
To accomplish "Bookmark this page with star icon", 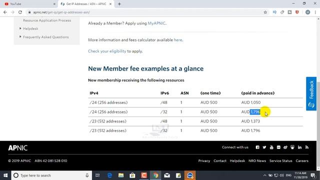I will pyautogui.click(x=265, y=12).
